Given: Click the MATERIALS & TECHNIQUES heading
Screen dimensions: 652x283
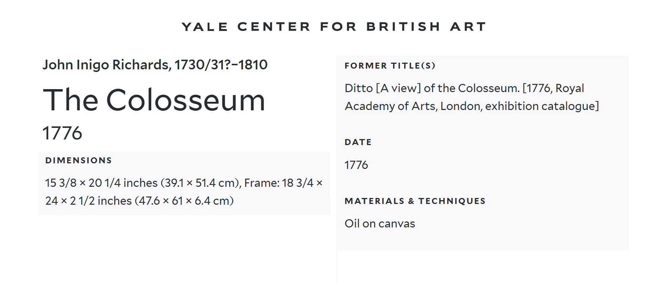Looking at the screenshot, I should (415, 201).
